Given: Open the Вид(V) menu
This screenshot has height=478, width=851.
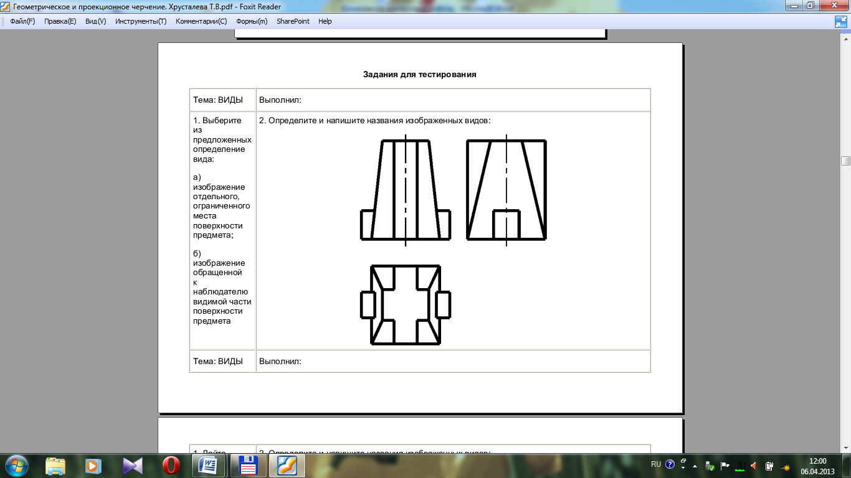Looking at the screenshot, I should [x=95, y=21].
